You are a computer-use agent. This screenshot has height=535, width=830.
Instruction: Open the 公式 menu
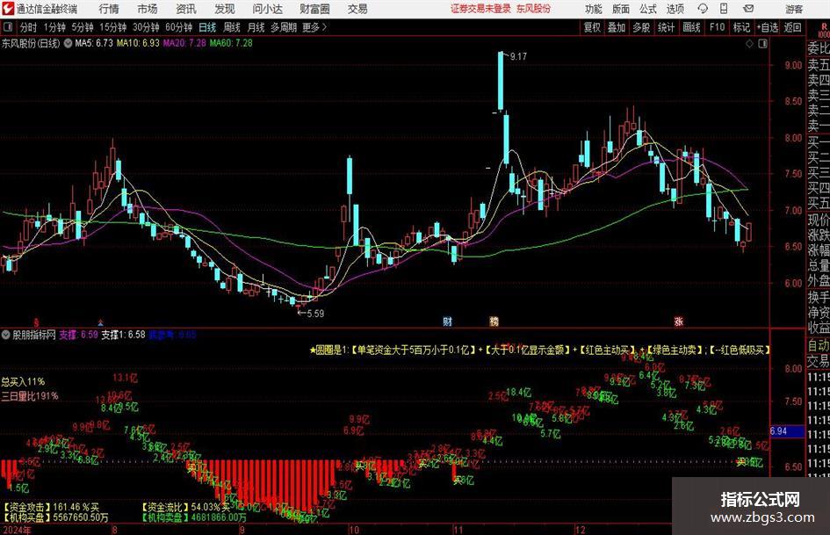[648, 9]
